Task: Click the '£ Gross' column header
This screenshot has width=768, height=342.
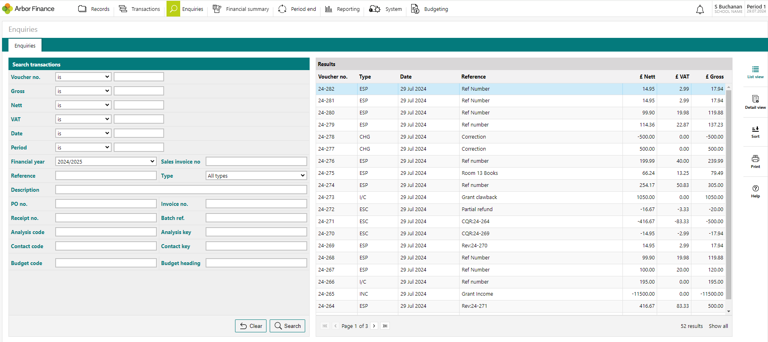Action: [x=714, y=77]
